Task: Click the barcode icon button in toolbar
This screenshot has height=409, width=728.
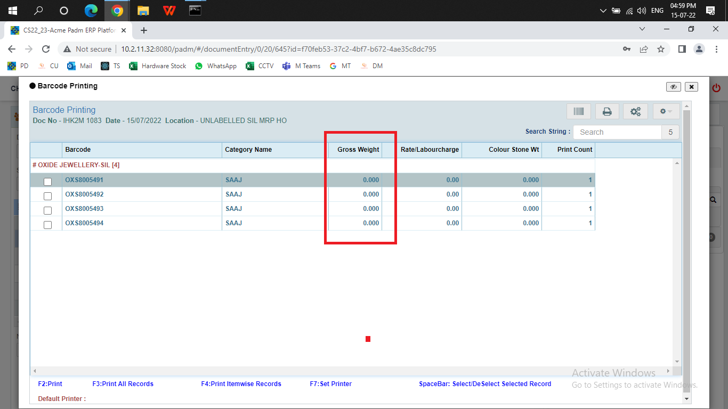Action: [579, 111]
